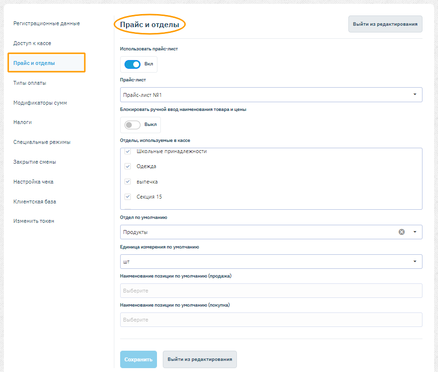Image resolution: width=438 pixels, height=372 pixels.
Task: Clear the default department Продукты selection
Action: click(401, 232)
